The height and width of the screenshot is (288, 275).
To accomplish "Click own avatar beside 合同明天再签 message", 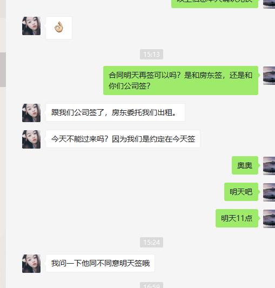I will click(269, 76).
